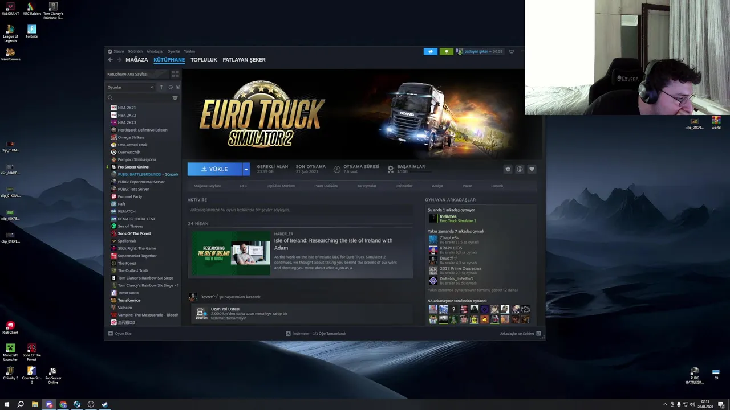
Task: Open the blue announcements megaphone button
Action: (430, 51)
